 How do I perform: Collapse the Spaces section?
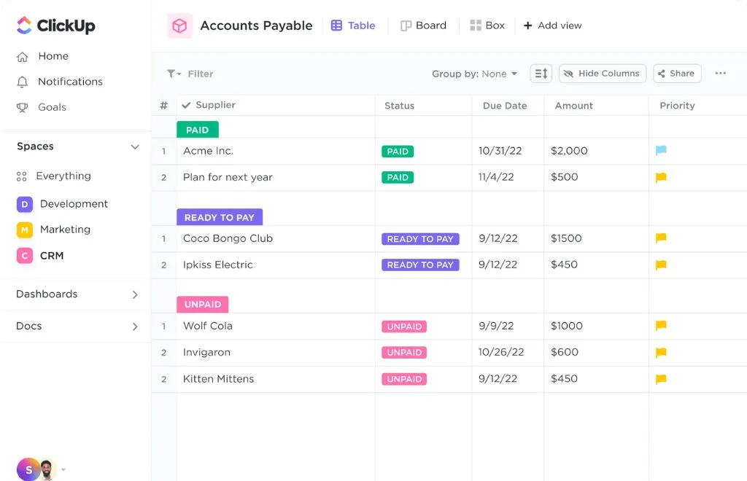tap(134, 146)
